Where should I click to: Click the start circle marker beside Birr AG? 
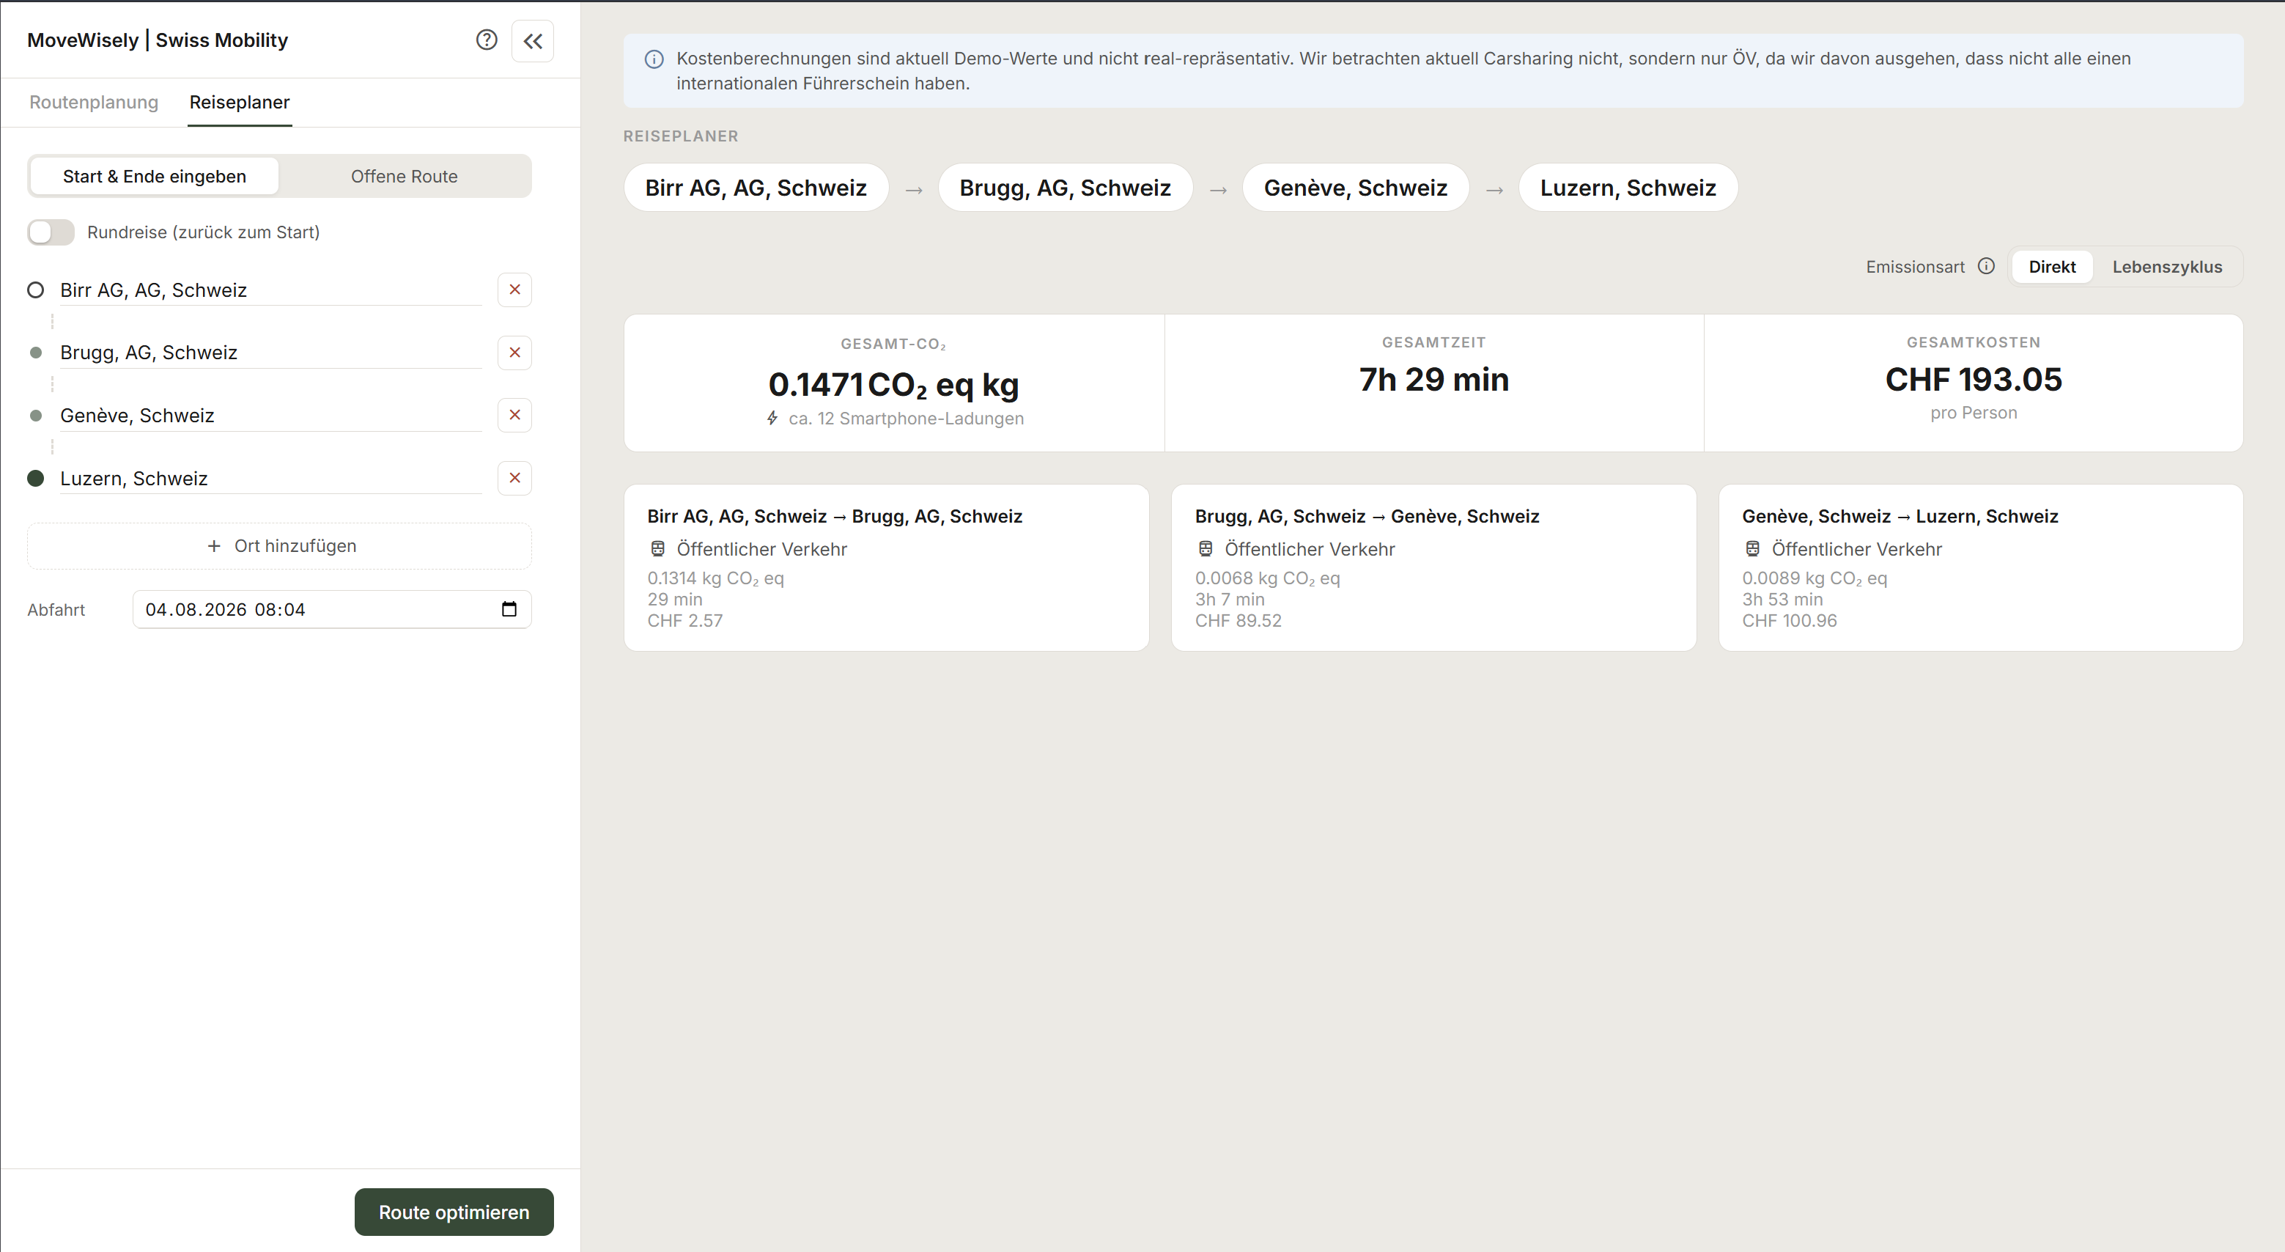click(35, 290)
